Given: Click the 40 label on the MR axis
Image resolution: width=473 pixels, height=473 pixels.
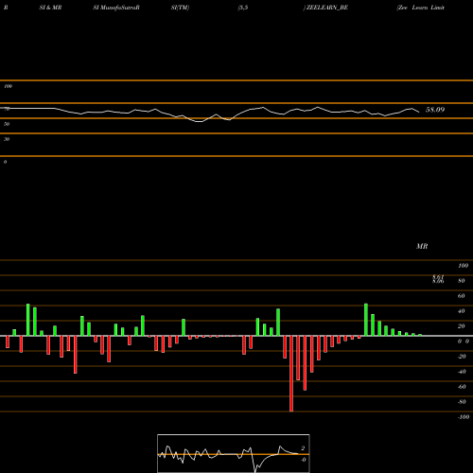Looking at the screenshot, I should (x=461, y=311).
